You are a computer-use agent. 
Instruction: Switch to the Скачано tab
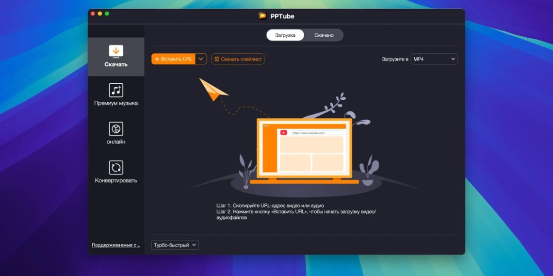click(x=324, y=35)
